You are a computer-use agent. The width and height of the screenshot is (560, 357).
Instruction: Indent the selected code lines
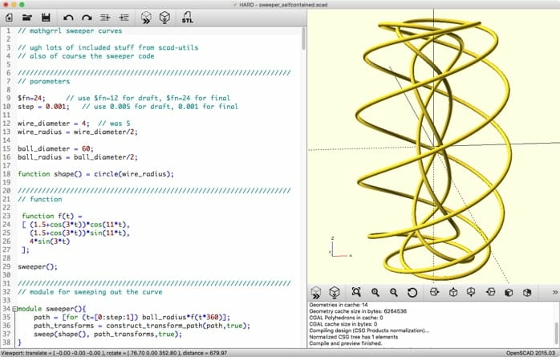point(124,16)
